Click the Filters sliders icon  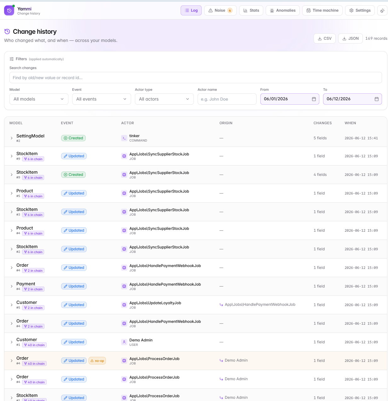12,59
